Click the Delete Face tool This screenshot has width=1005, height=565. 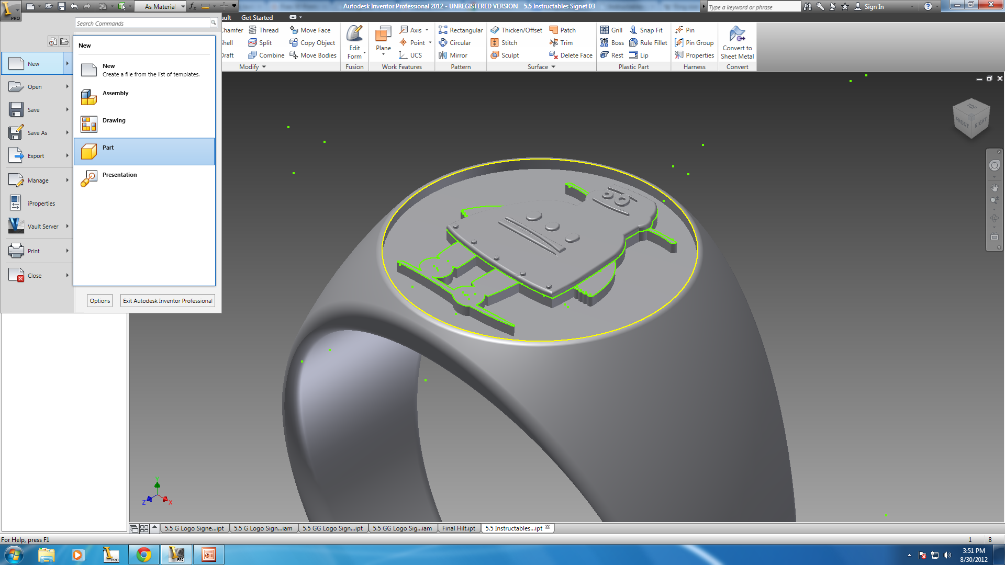(571, 55)
